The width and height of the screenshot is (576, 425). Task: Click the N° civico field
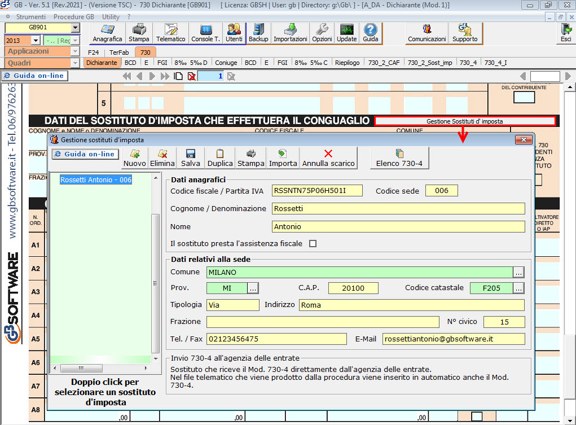504,322
